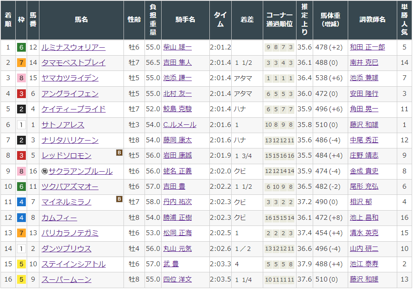Image resolution: width=413 pixels, height=289 pixels.
Task: Click pink frame 8 badge for ヤマカツライデン
Action: pos(21,78)
